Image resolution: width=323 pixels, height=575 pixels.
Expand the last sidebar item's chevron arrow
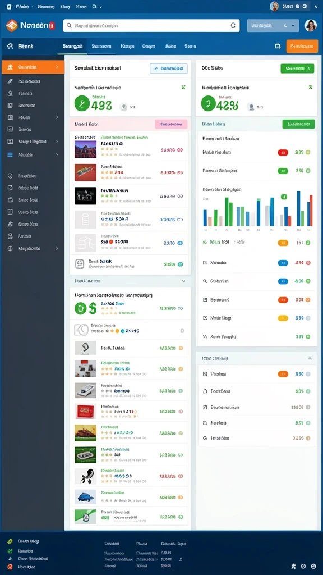(57, 248)
